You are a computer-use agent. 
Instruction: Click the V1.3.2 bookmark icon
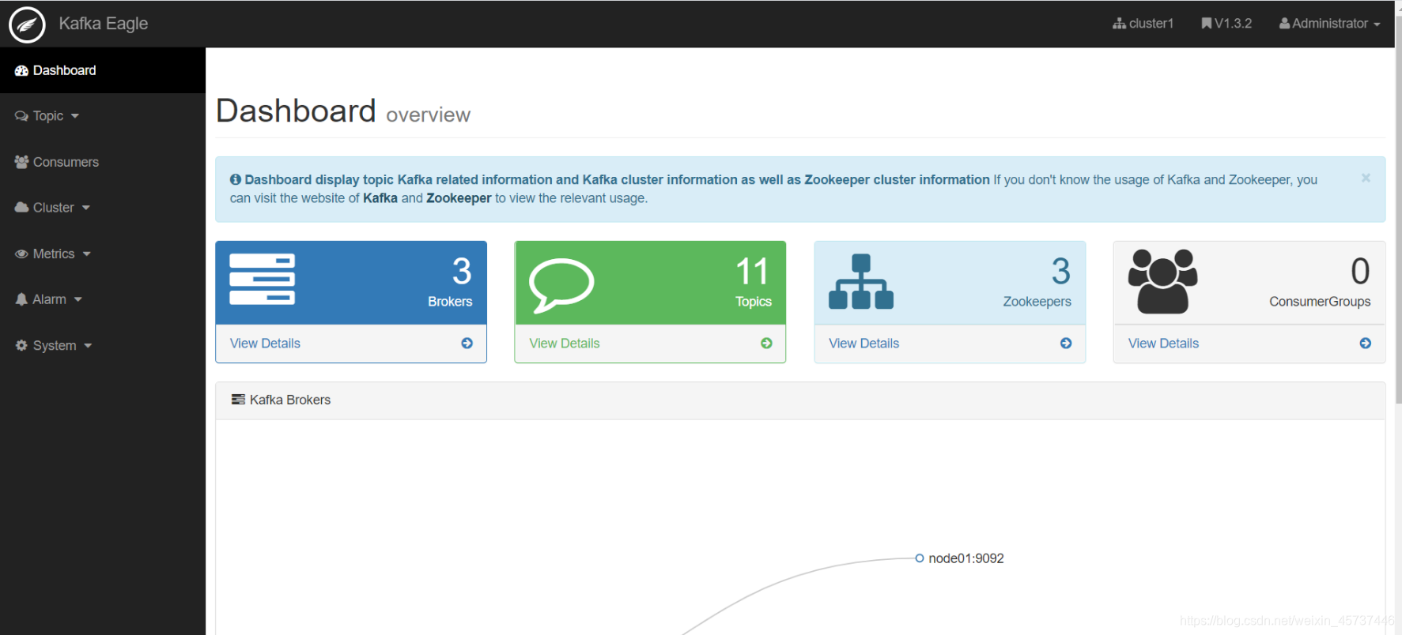coord(1206,24)
